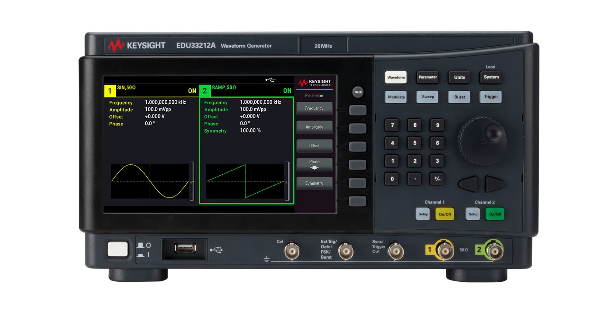Image resolution: width=615 pixels, height=312 pixels.
Task: Click channel 2 Offset value +0.000 V
Action: 250,116
